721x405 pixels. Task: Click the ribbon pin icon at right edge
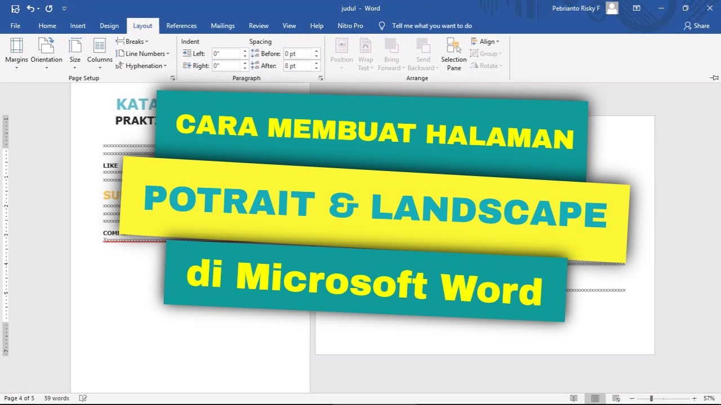[714, 78]
